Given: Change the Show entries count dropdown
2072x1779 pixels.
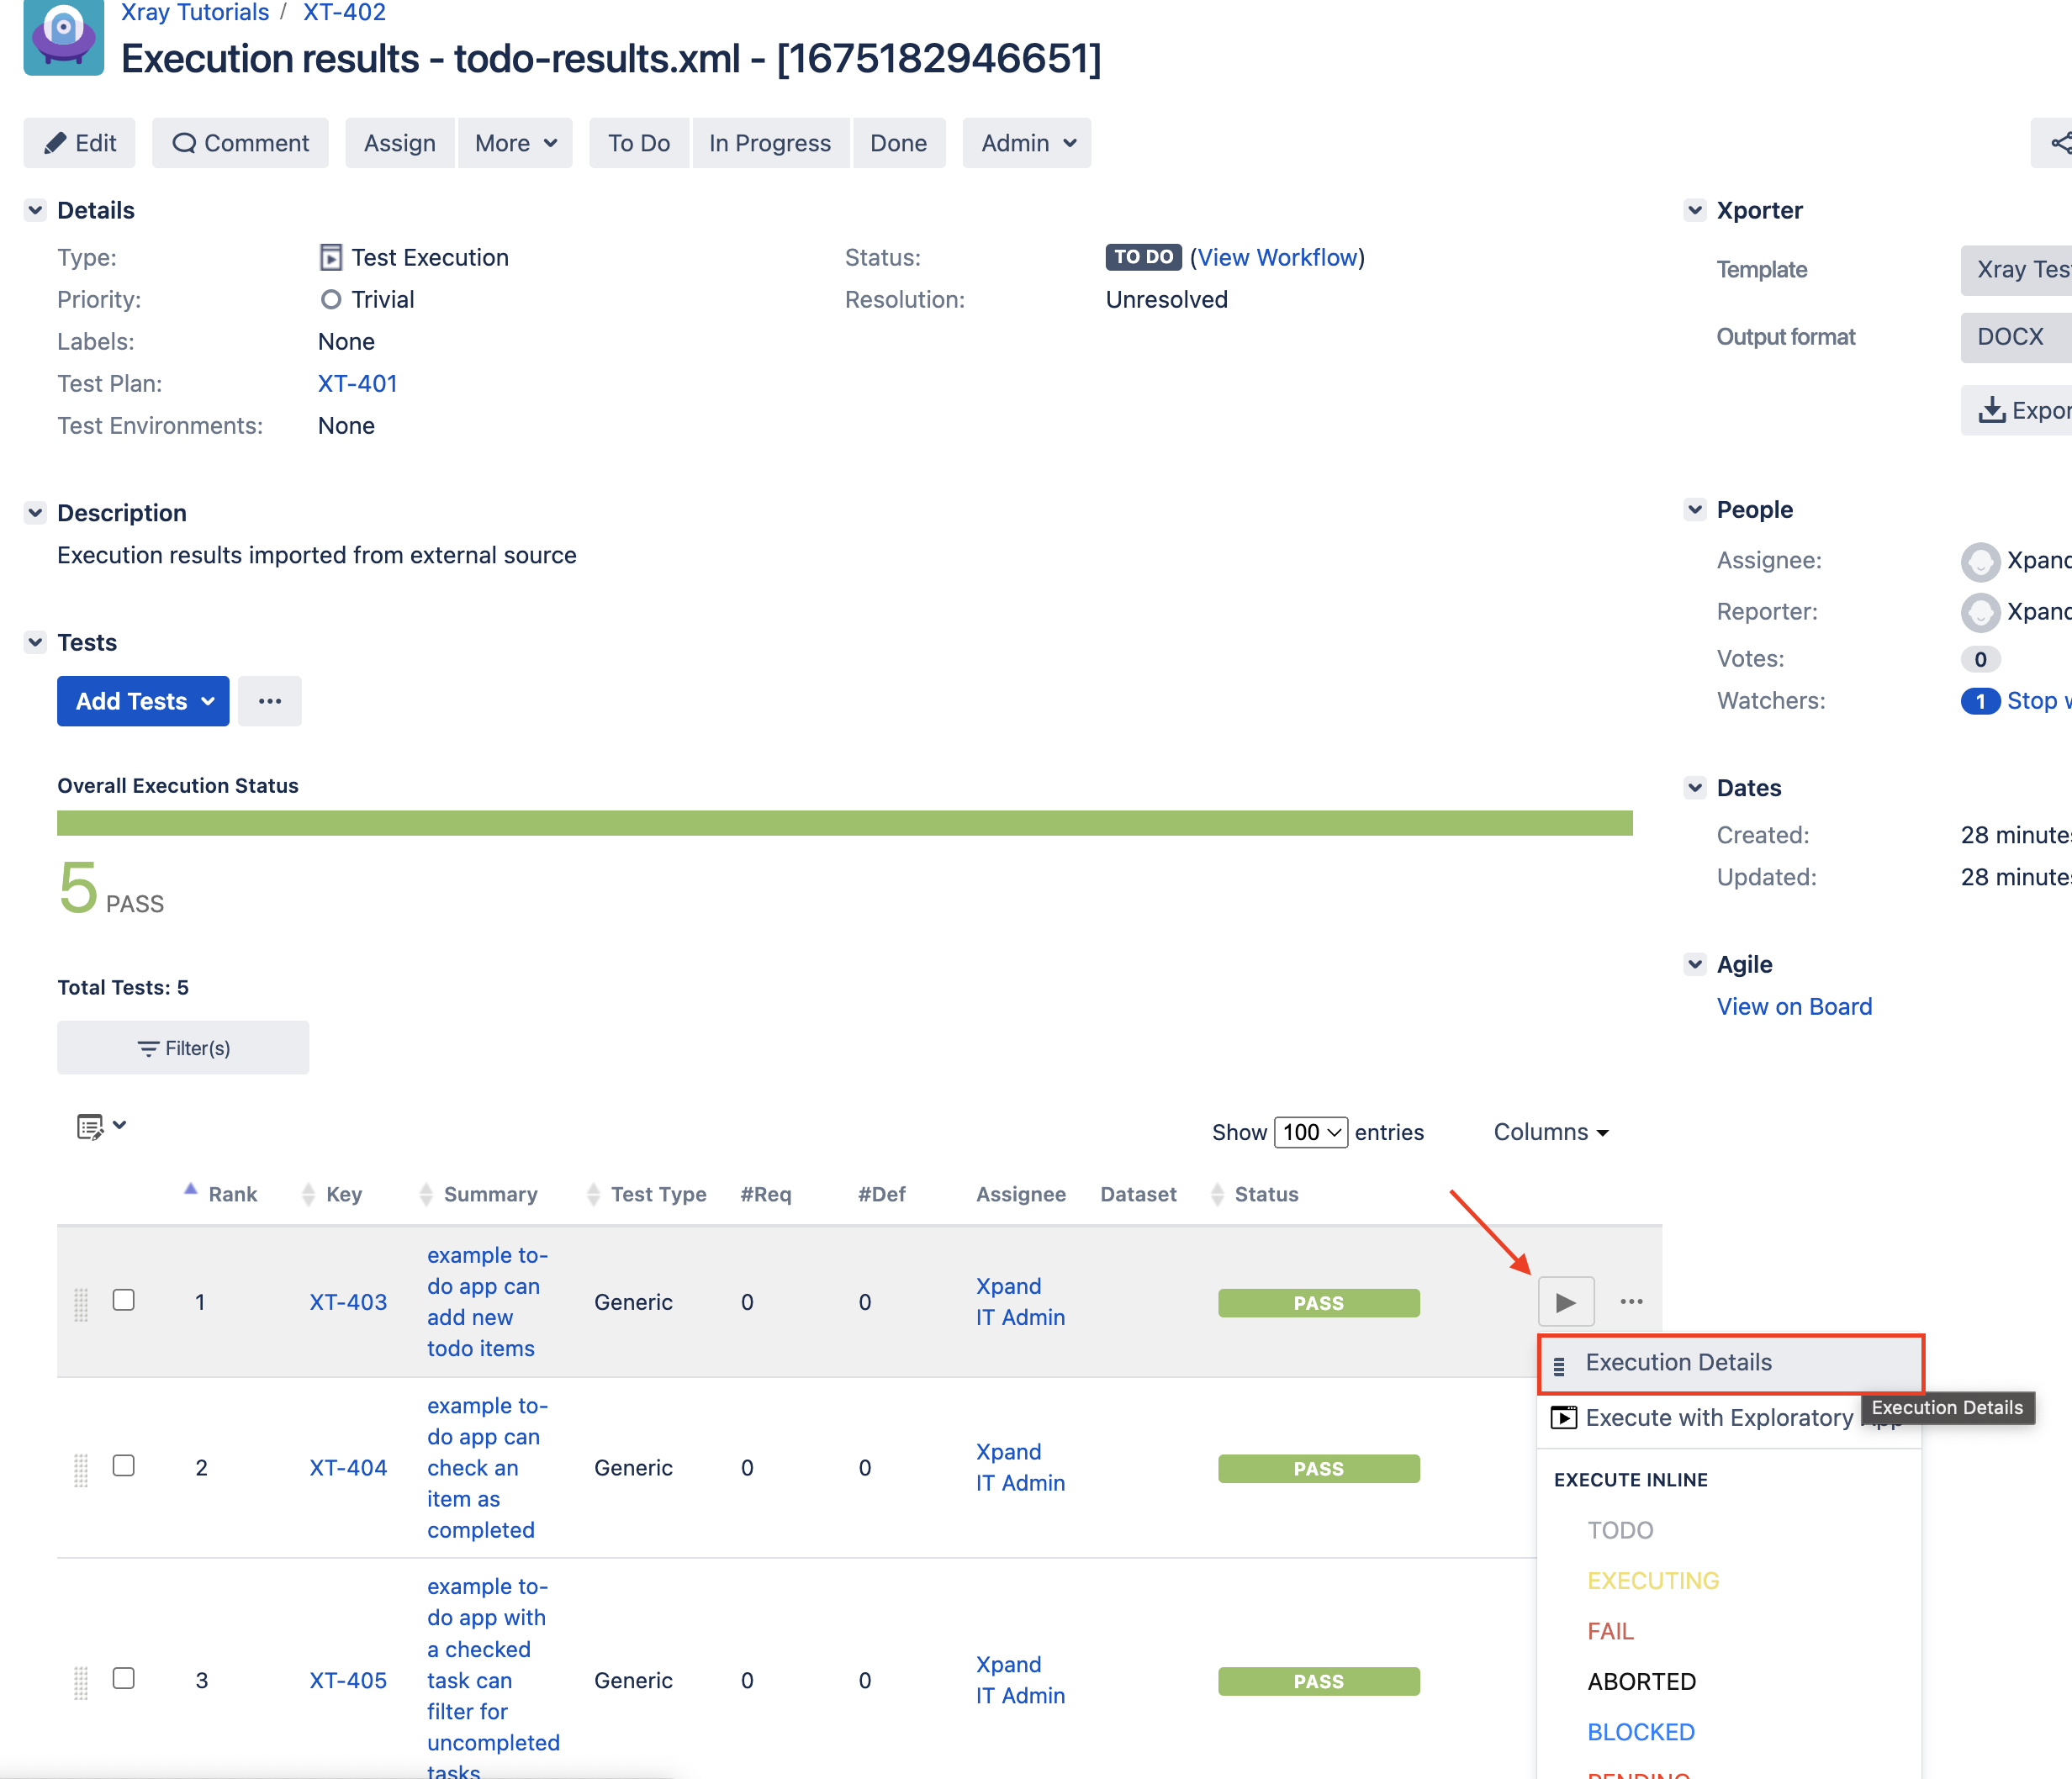Looking at the screenshot, I should tap(1311, 1132).
